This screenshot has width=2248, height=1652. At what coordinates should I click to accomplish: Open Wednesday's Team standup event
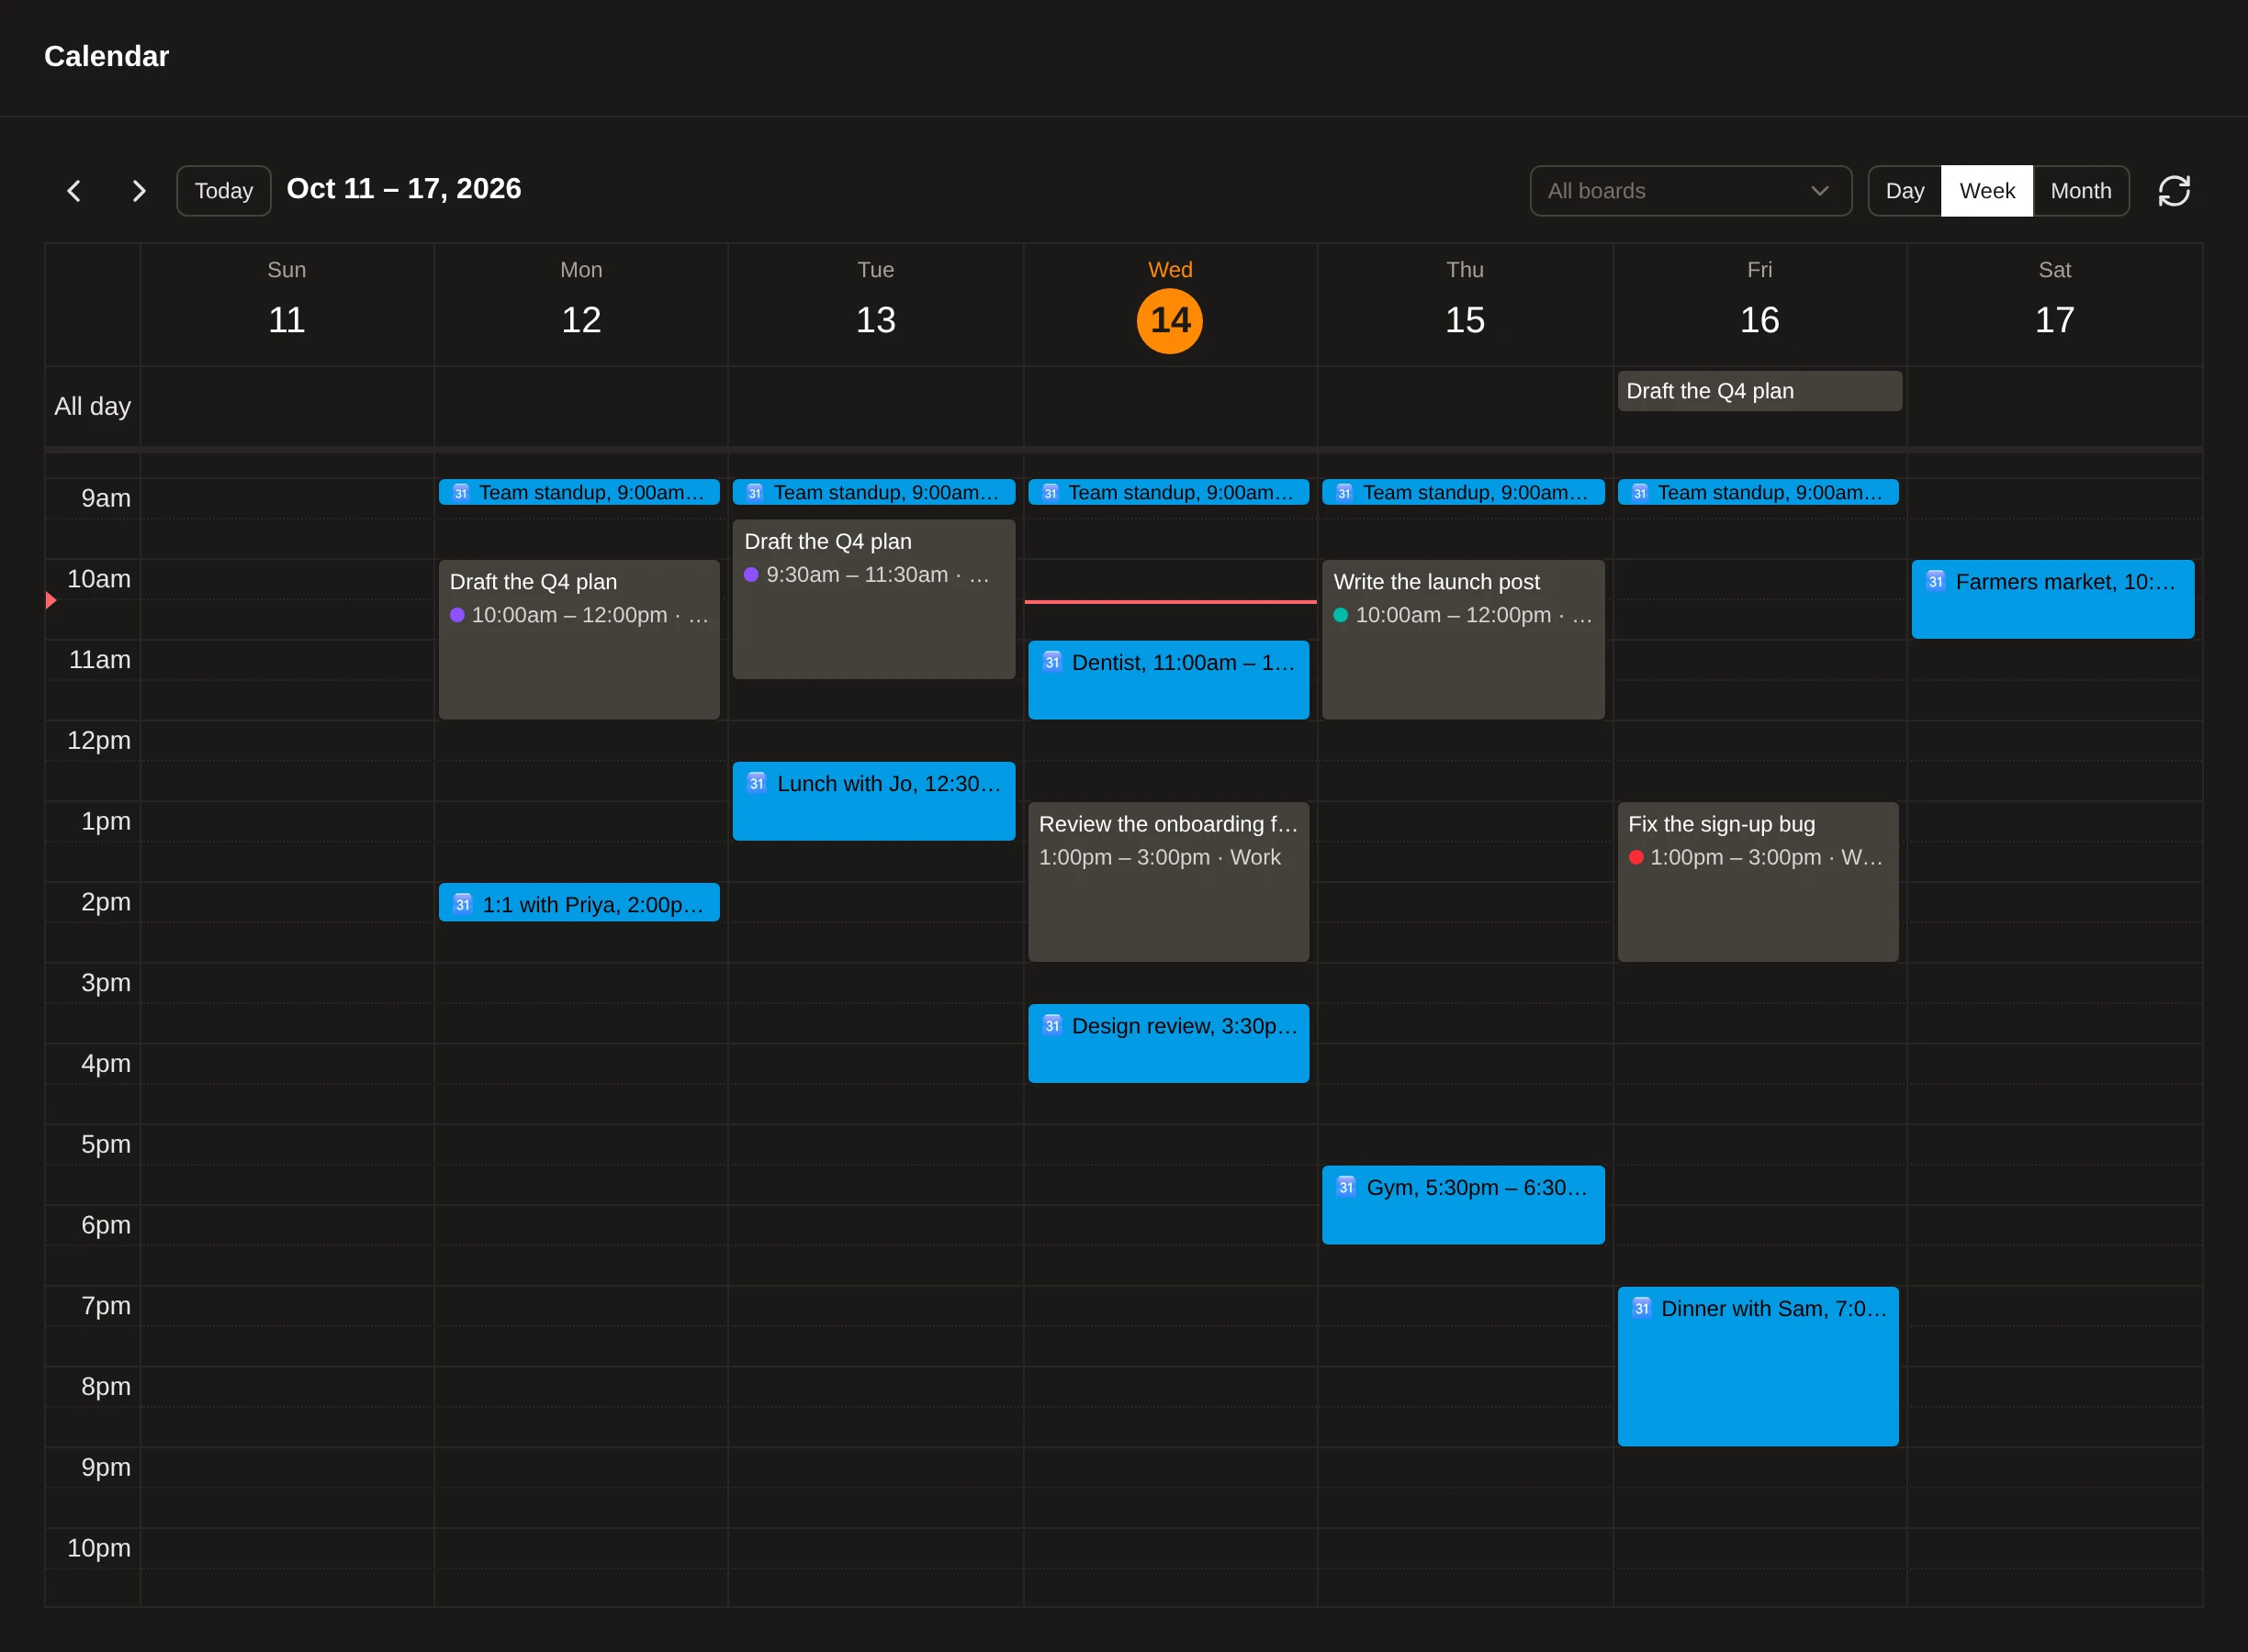pos(1168,492)
